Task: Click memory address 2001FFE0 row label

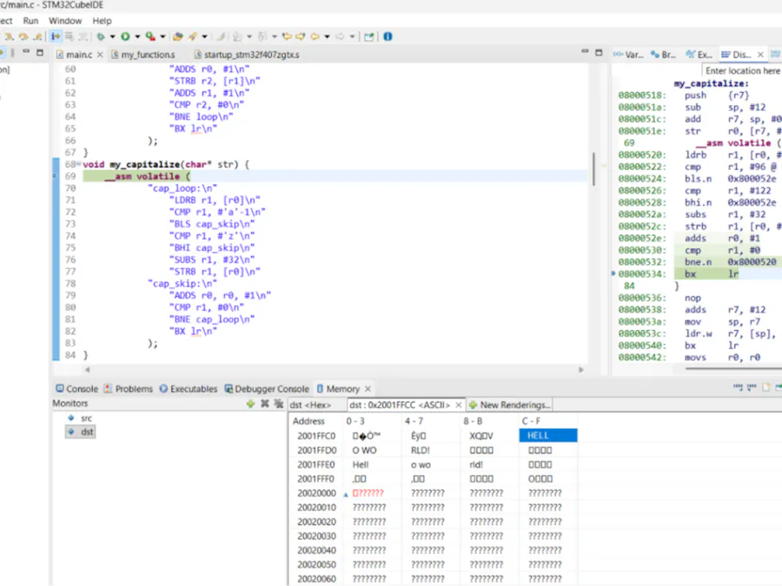Action: pos(316,464)
